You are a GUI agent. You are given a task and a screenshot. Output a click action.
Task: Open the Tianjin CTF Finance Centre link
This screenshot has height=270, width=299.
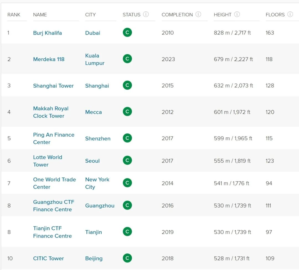(52, 232)
